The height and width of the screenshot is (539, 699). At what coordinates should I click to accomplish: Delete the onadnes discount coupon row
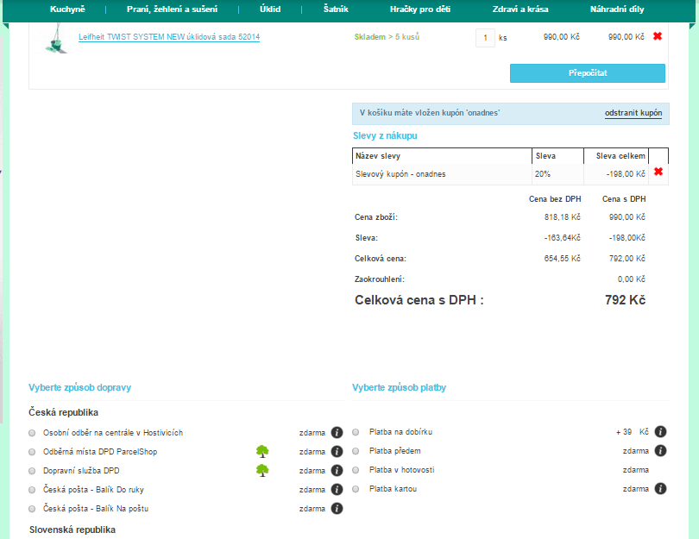coord(658,172)
